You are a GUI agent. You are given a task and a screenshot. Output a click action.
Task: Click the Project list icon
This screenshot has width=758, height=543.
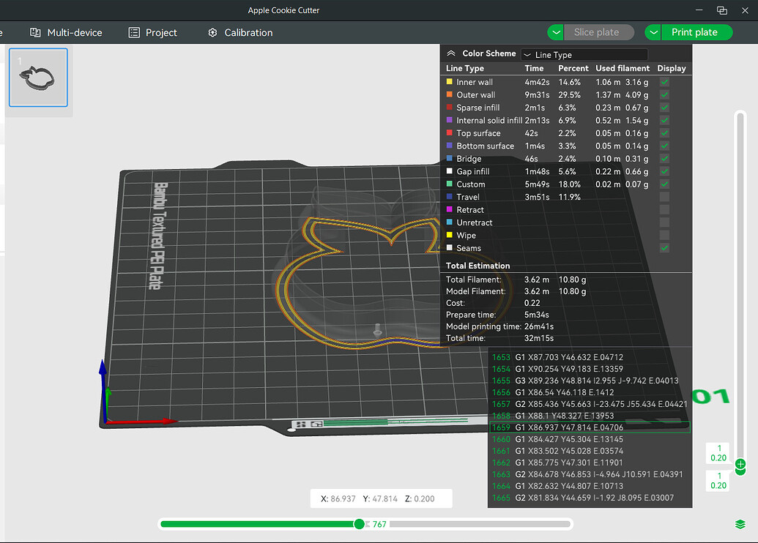[134, 32]
